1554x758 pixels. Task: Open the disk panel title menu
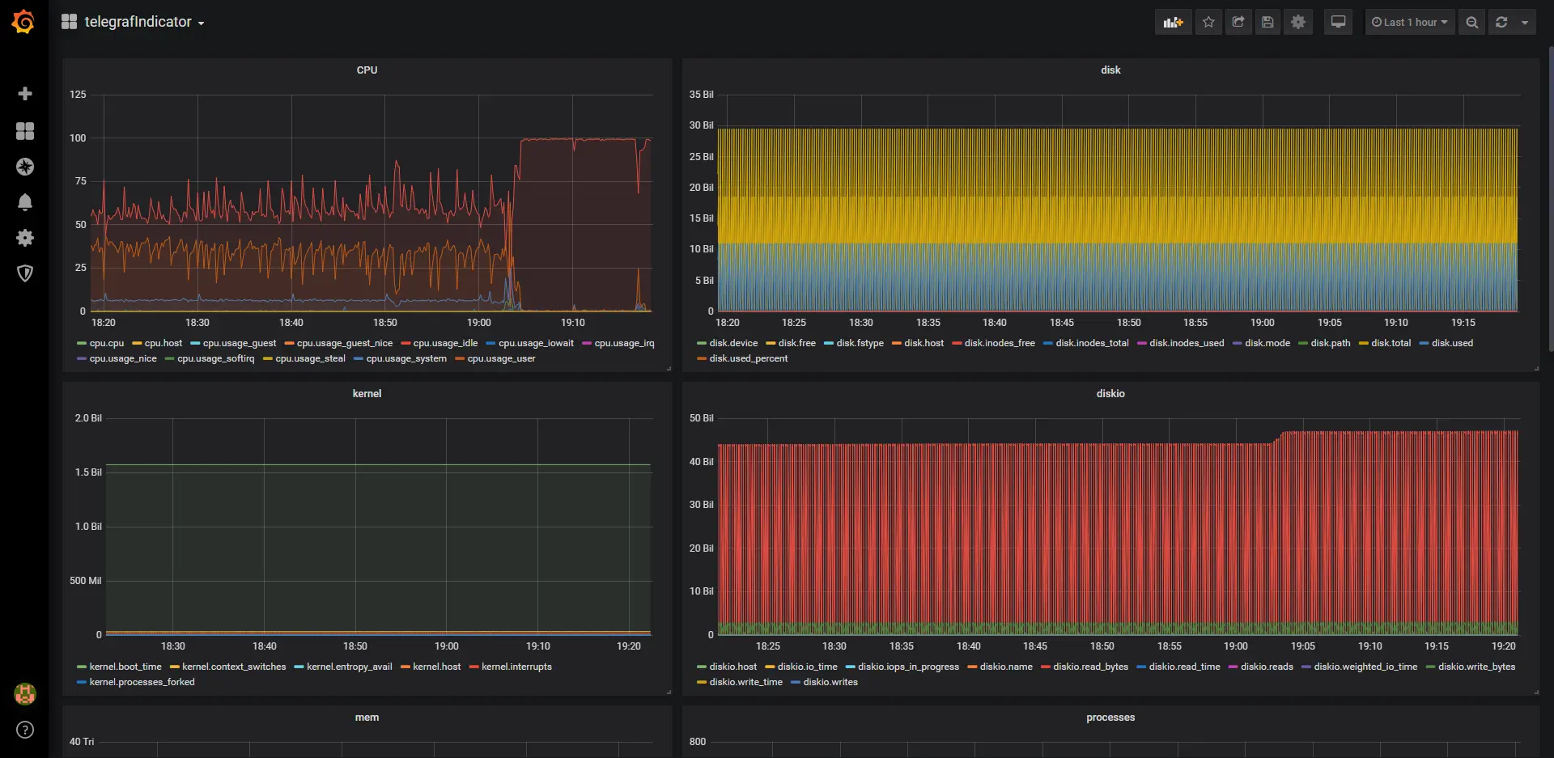[x=1110, y=70]
